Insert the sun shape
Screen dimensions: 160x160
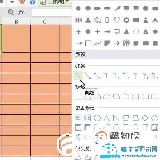click(x=78, y=32)
